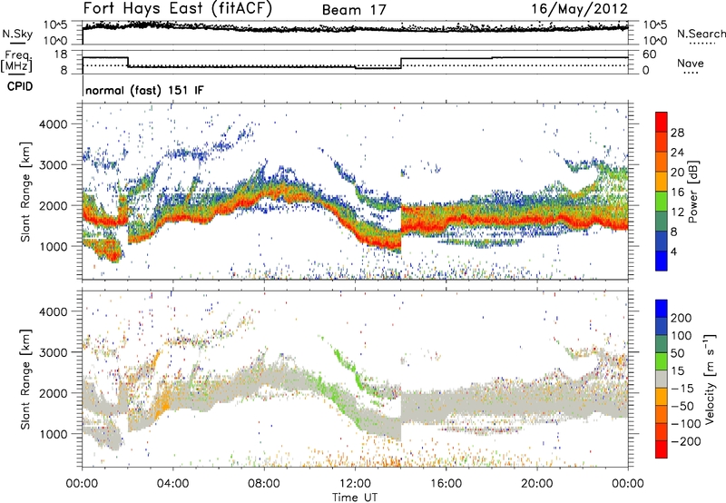The height and width of the screenshot is (503, 726).
Task: Click the '12' label on Power colorbar
Action: click(x=677, y=212)
